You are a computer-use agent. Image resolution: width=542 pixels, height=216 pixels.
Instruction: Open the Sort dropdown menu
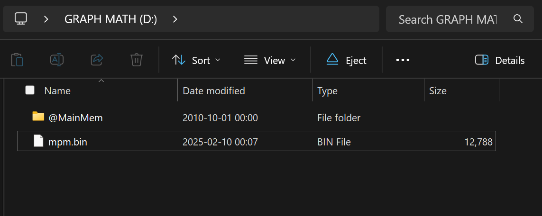click(x=196, y=60)
